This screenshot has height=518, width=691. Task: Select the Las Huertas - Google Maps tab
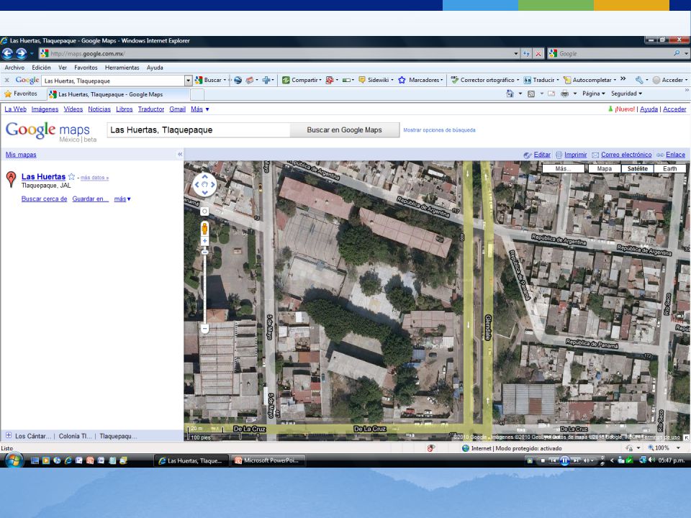(119, 94)
